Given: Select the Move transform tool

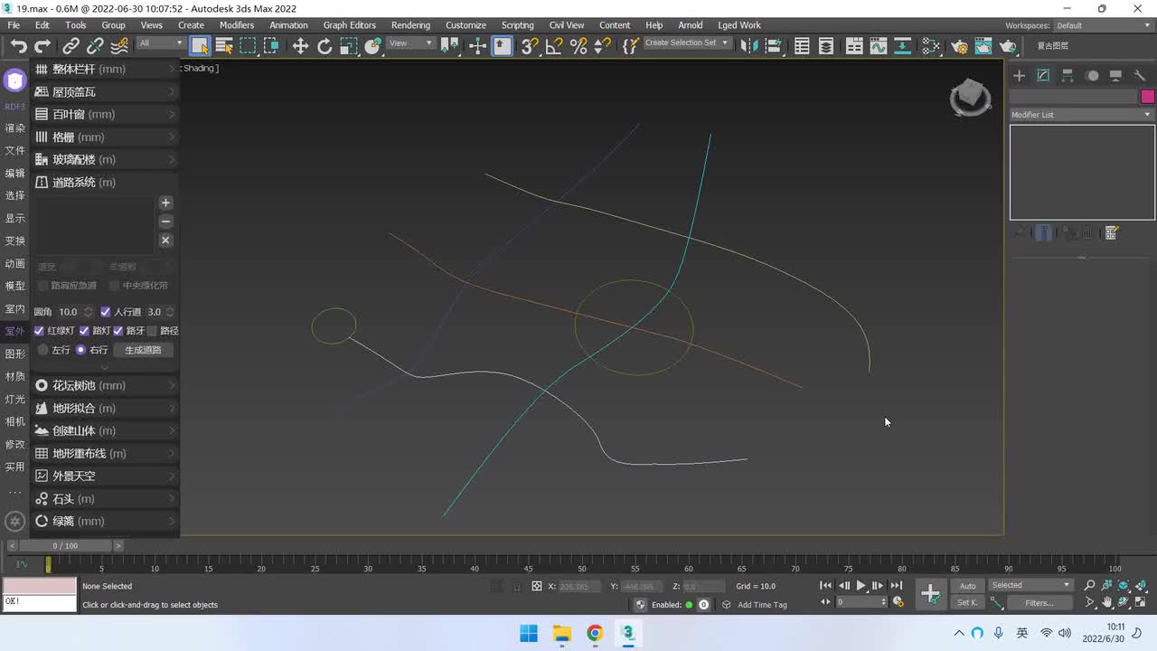Looking at the screenshot, I should [300, 46].
